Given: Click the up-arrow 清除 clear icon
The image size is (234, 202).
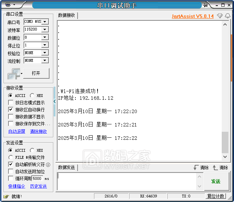Looking at the screenshot, I should pyautogui.click(x=215, y=168).
